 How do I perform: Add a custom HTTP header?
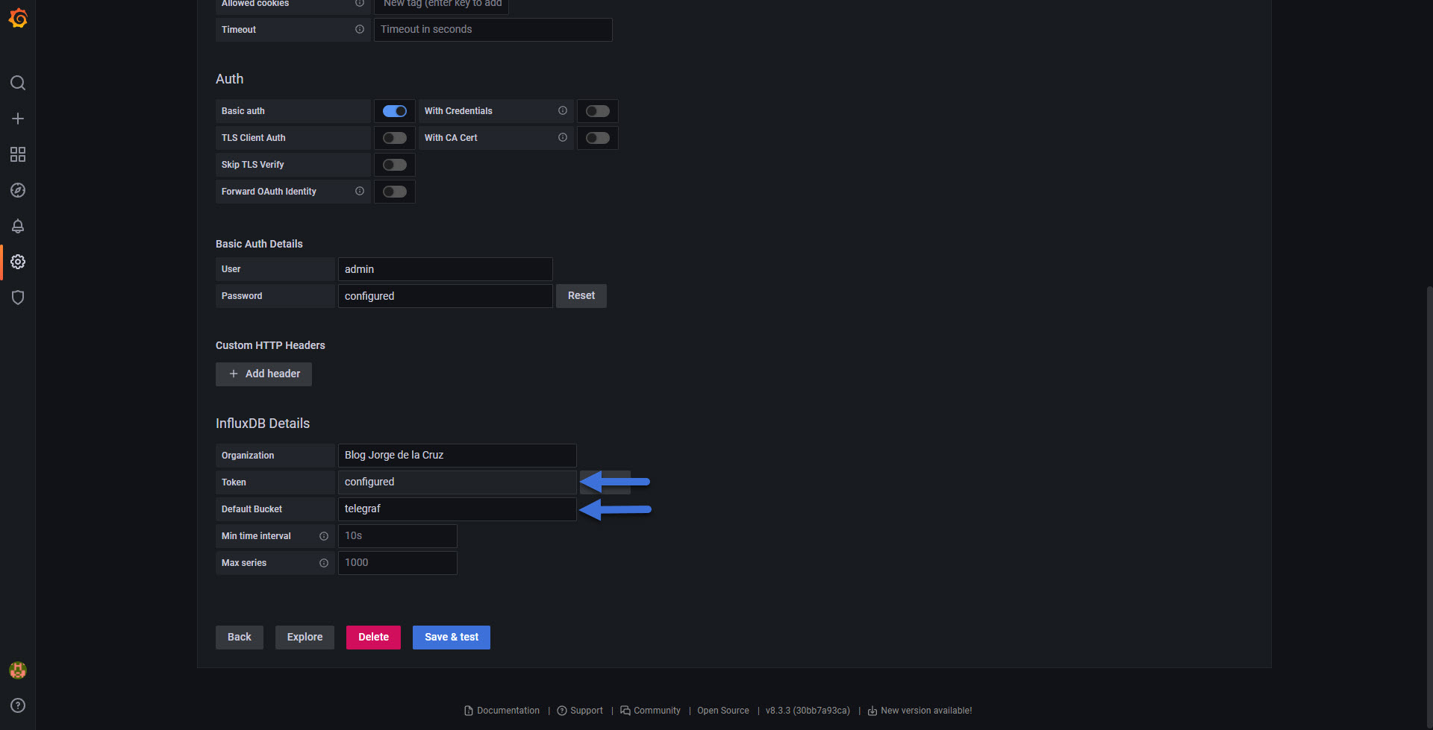click(263, 374)
